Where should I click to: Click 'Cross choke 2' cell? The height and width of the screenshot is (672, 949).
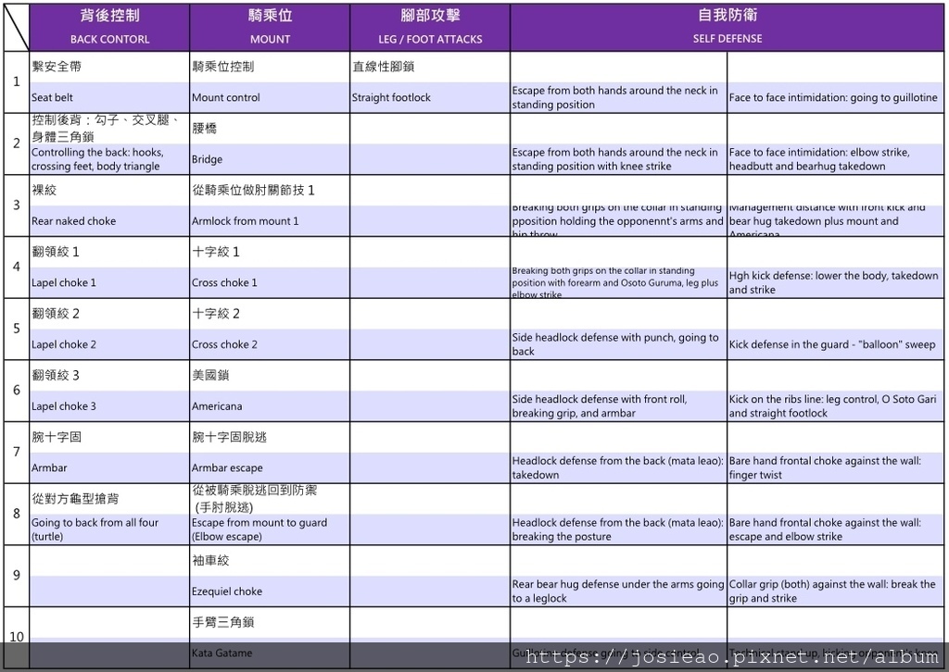270,344
